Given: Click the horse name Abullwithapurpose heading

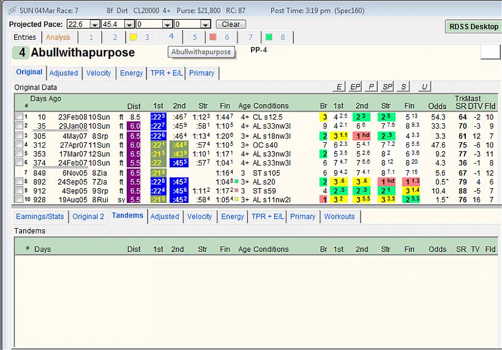Looking at the screenshot, I should point(83,53).
